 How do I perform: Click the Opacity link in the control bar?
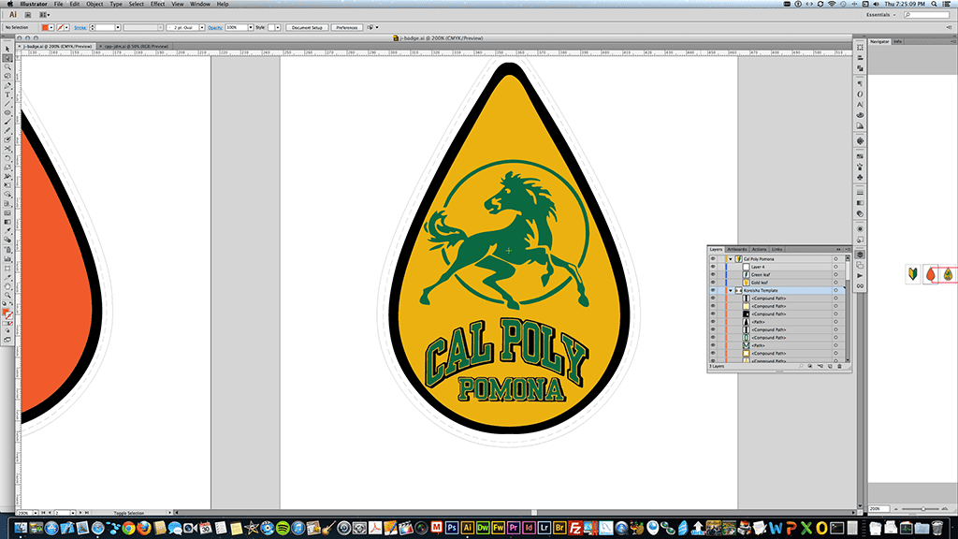pos(214,27)
